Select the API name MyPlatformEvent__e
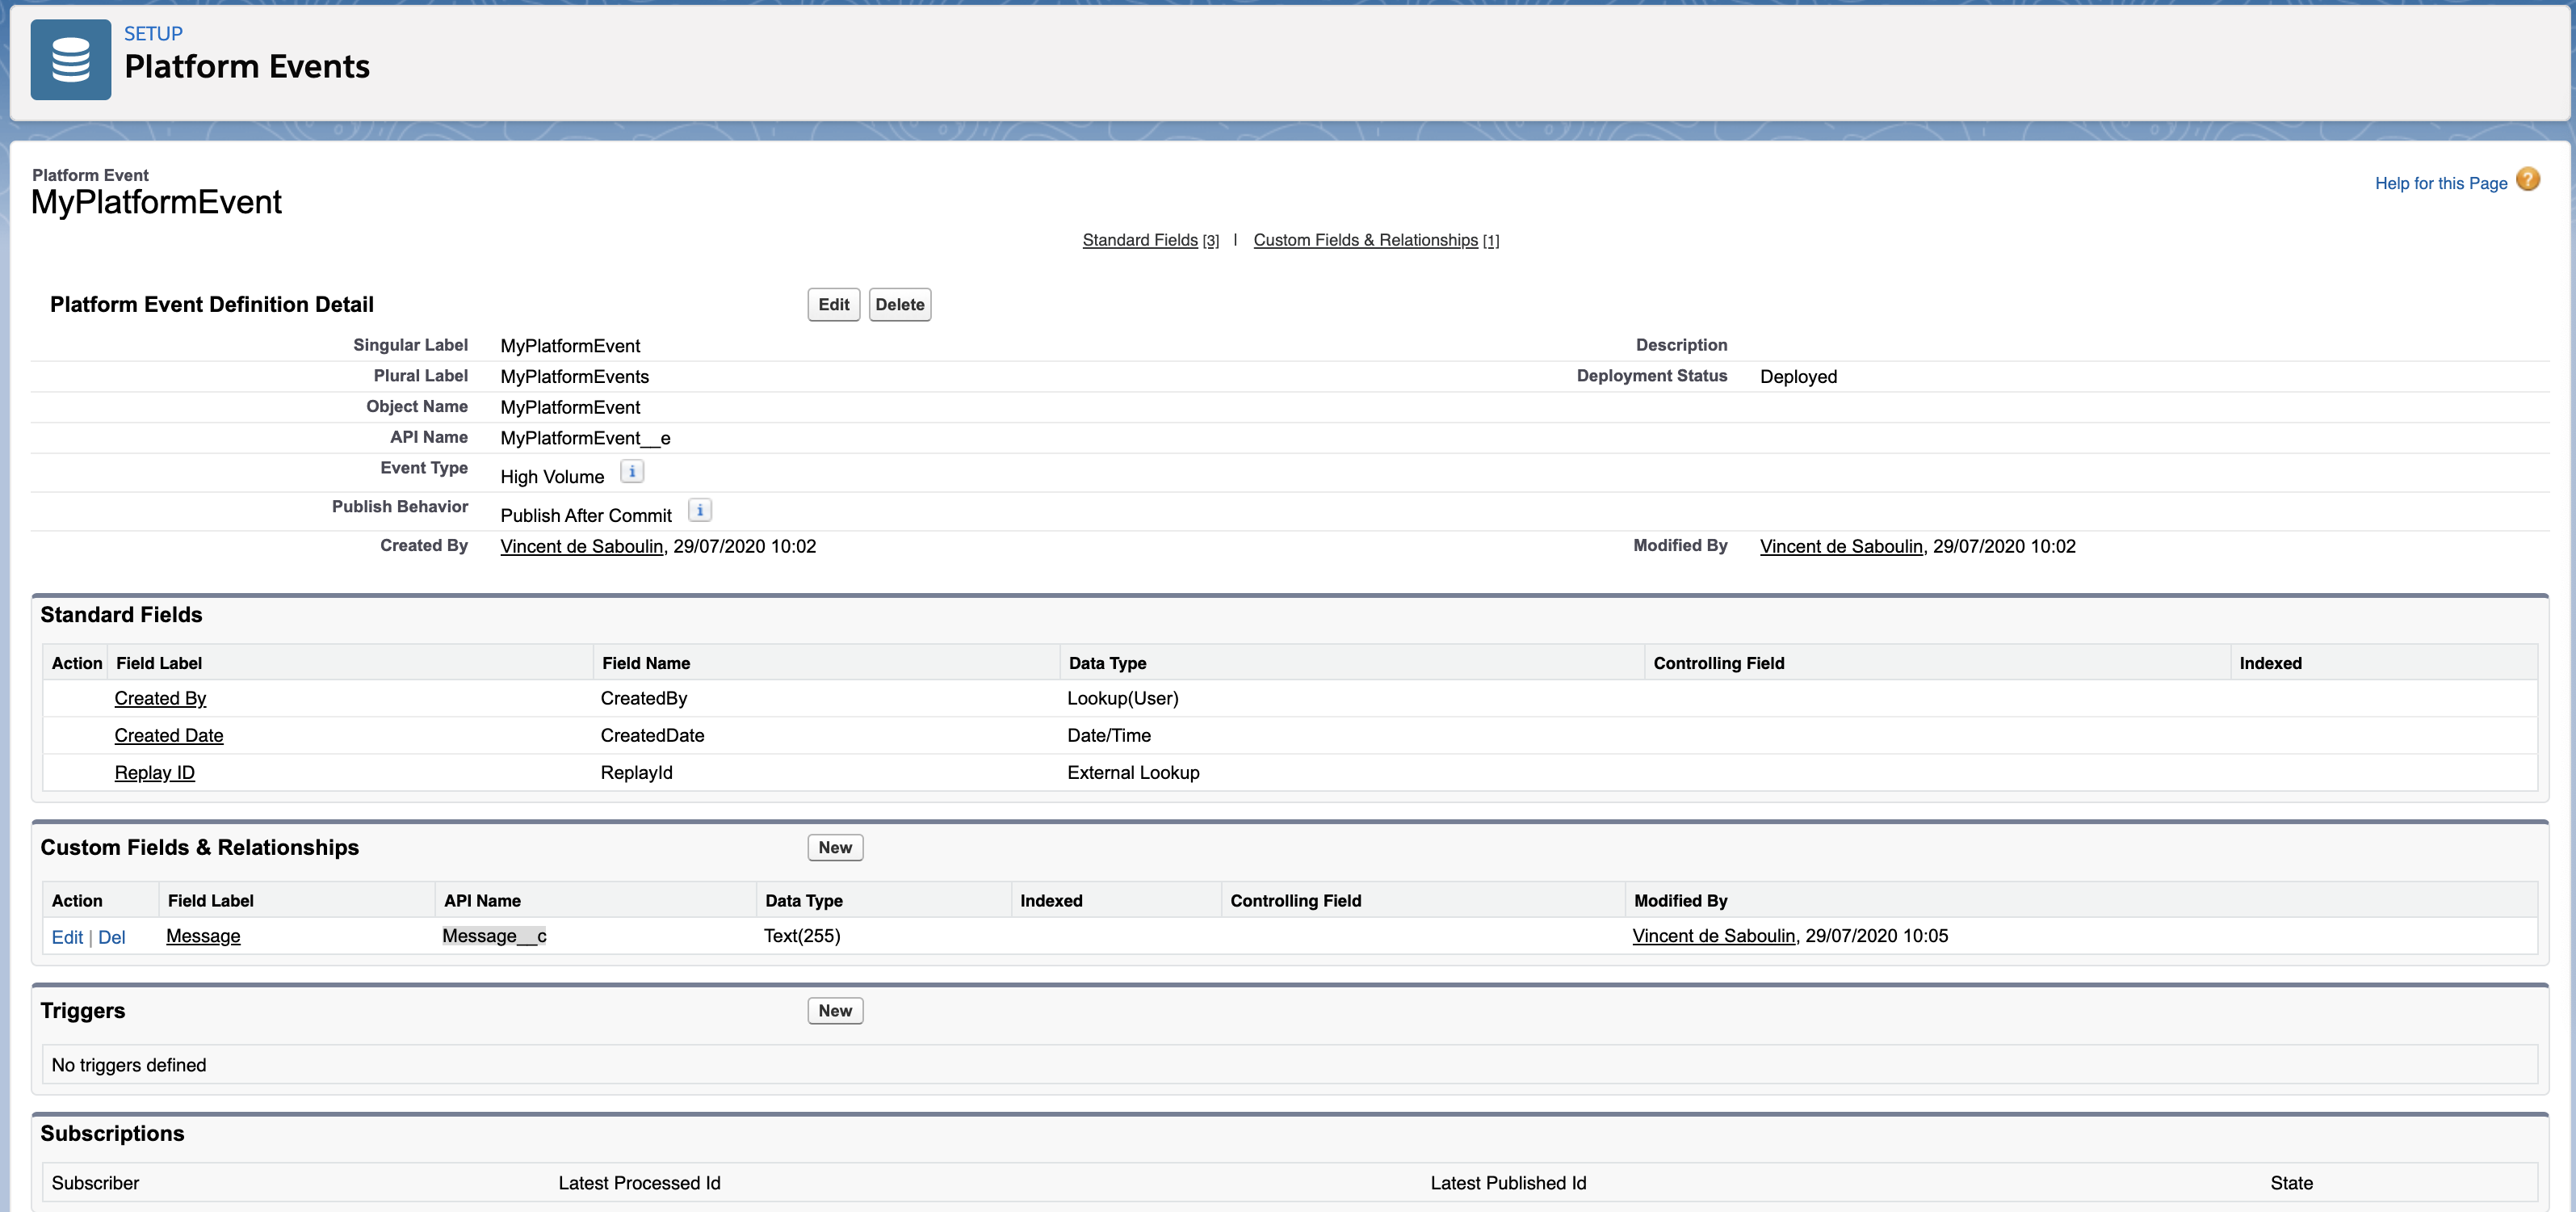Image resolution: width=2576 pixels, height=1212 pixels. [x=585, y=439]
